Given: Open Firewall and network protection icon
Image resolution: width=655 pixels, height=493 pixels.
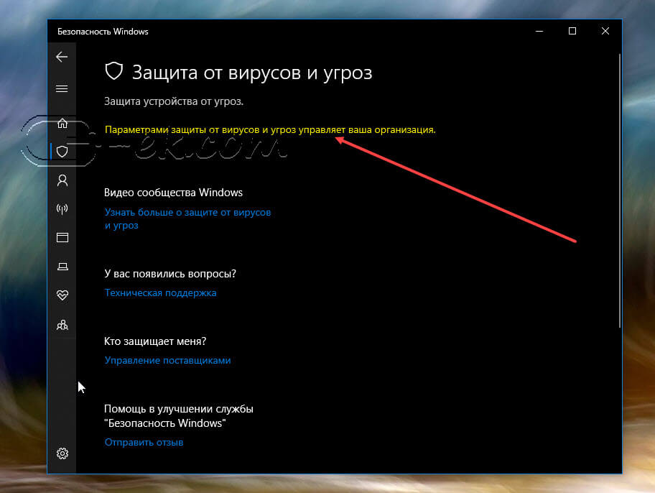Looking at the screenshot, I should click(62, 209).
